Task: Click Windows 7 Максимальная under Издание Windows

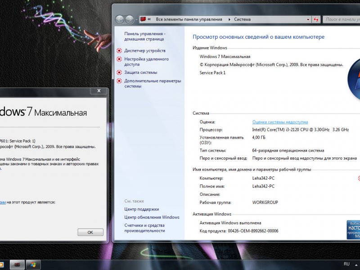Action: click(225, 57)
